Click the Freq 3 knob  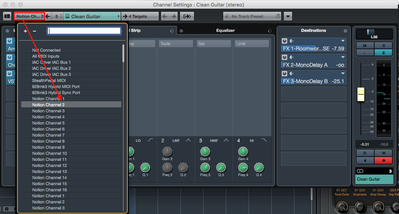tap(205, 168)
